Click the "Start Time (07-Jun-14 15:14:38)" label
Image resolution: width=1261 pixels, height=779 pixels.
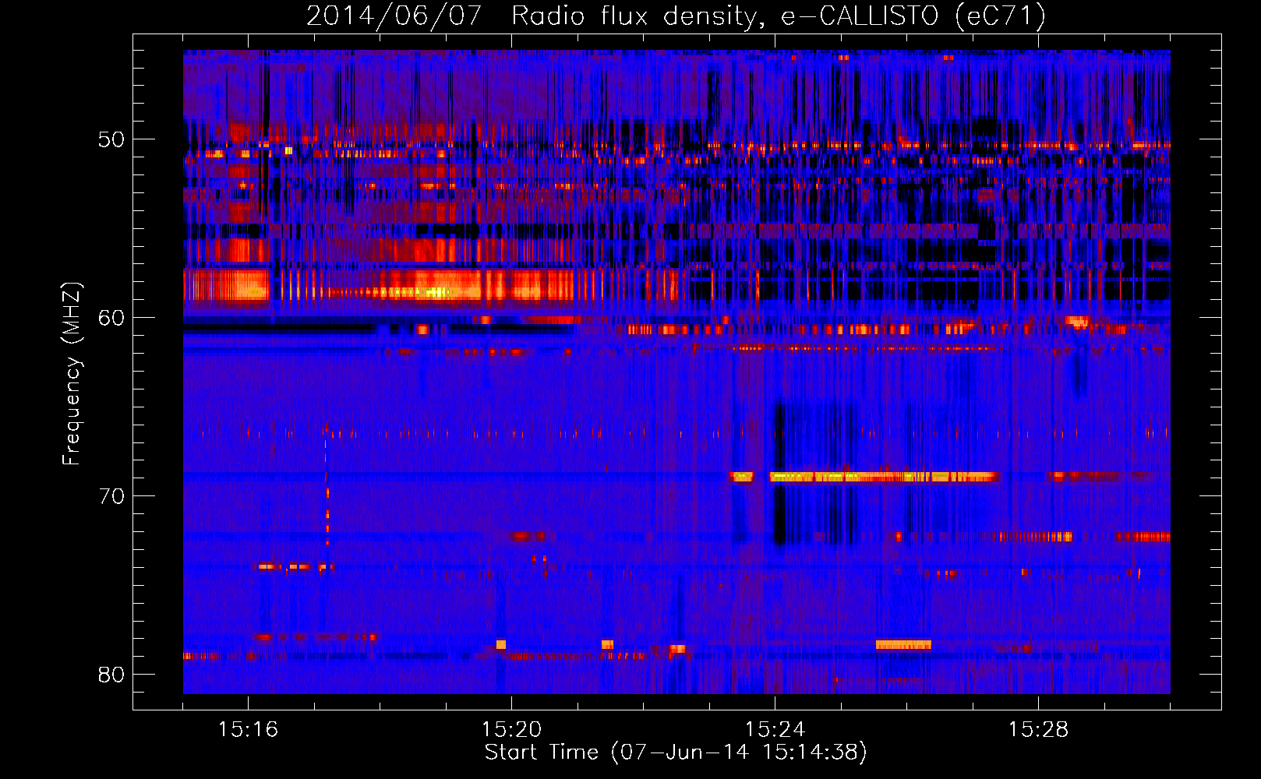click(676, 753)
